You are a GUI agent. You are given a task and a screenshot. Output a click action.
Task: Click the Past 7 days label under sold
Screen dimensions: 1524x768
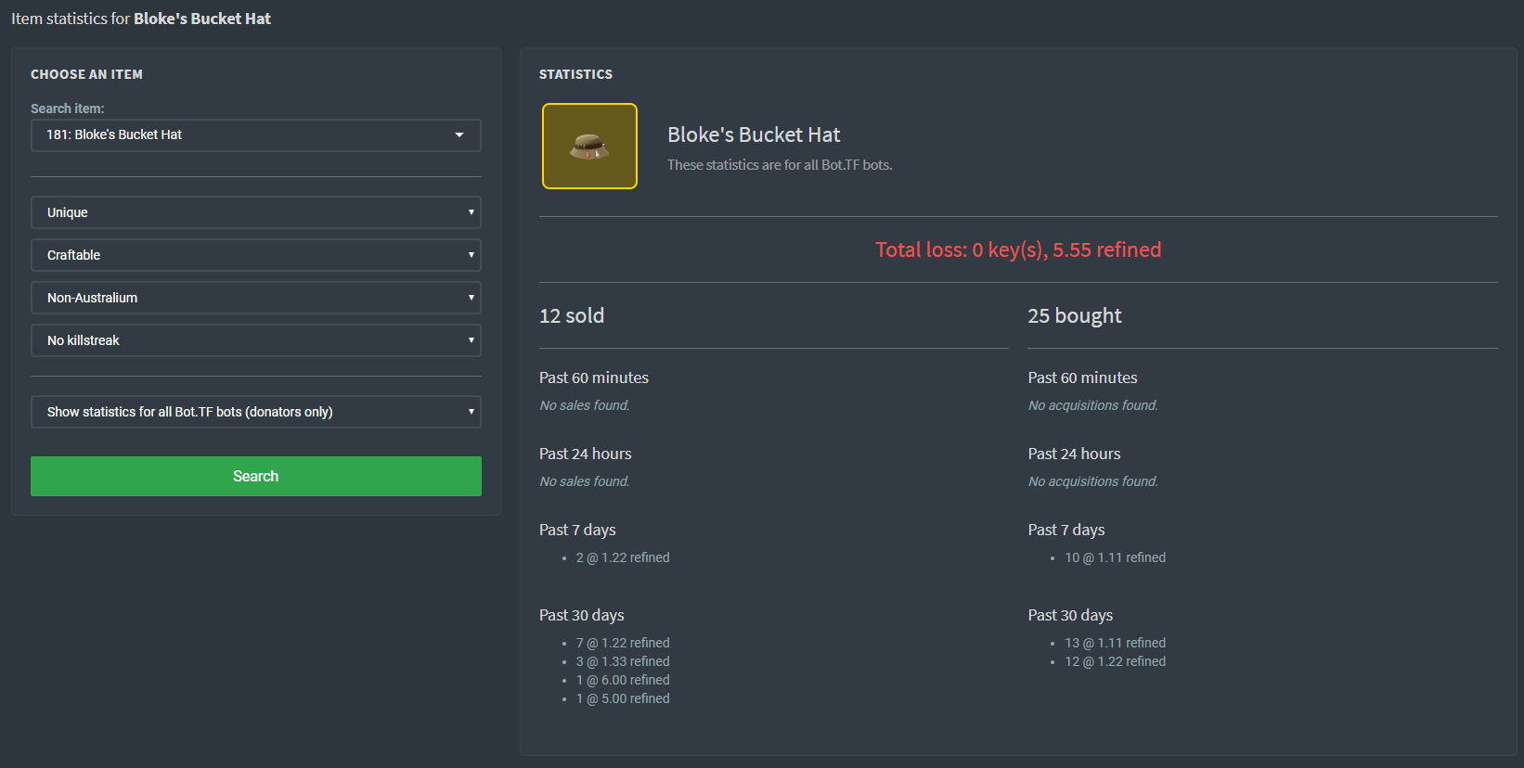(577, 530)
